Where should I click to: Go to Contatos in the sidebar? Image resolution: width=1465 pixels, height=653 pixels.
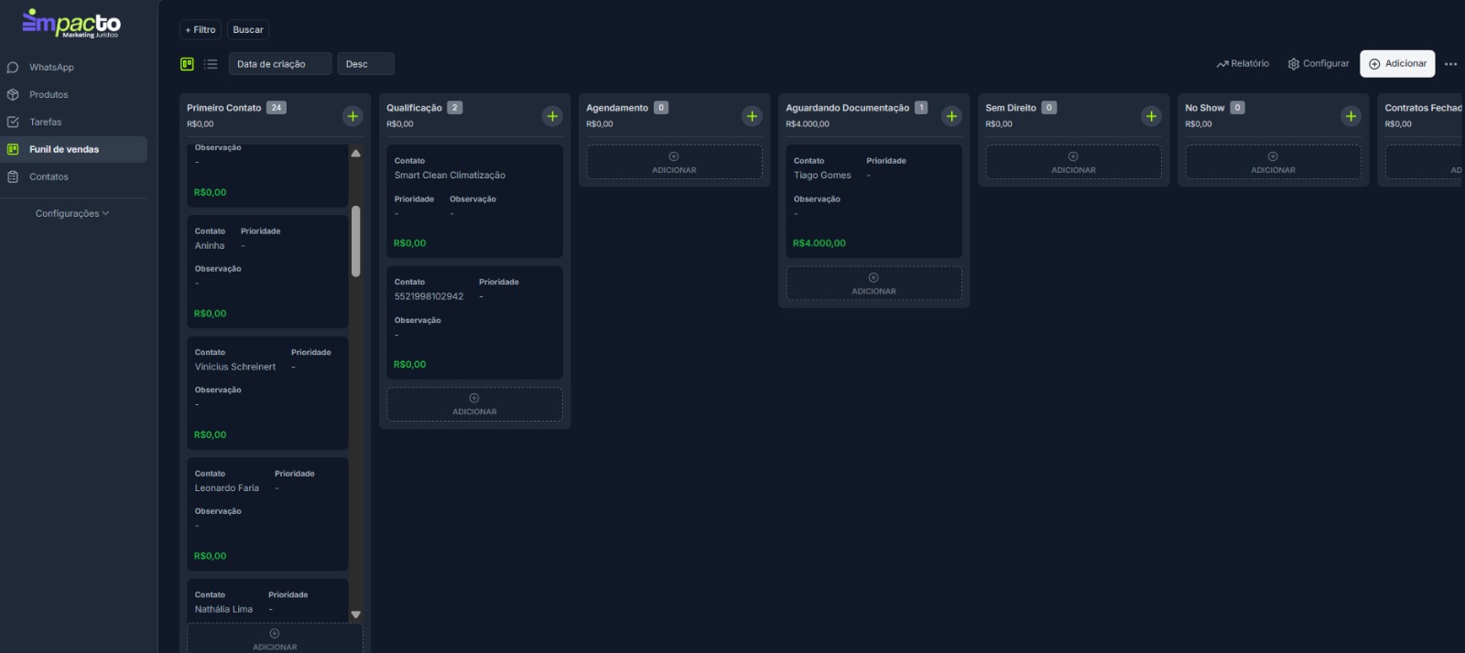point(49,177)
